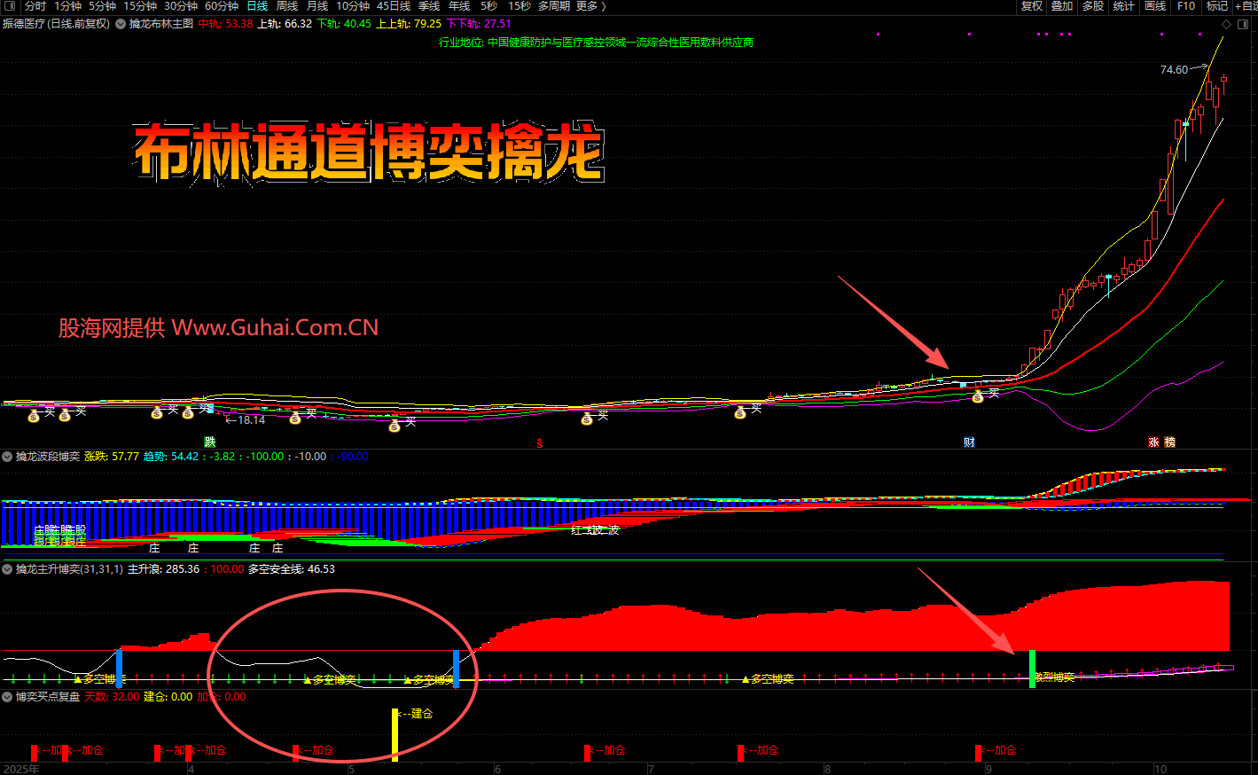Image resolution: width=1258 pixels, height=775 pixels.
Task: Click the left panel toggle icon at top-left
Action: point(10,6)
